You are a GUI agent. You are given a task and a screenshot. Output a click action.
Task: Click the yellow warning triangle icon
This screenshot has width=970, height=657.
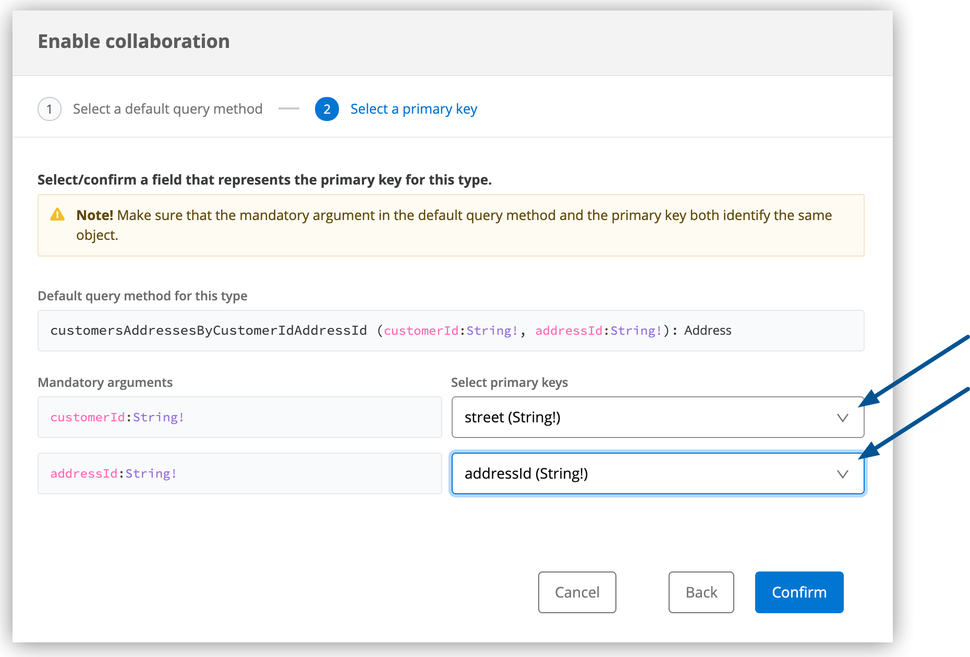[57, 215]
